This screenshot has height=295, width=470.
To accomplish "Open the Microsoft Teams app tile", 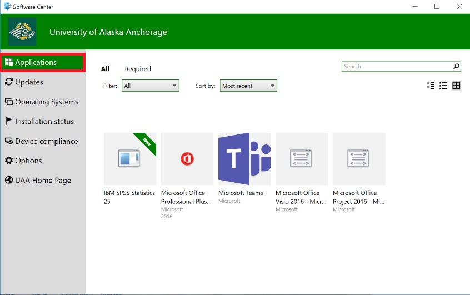I will pos(244,159).
